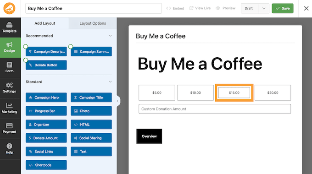Click the Charitable megaphone logo
Viewport: 312px width, 174px height.
tap(9, 8)
